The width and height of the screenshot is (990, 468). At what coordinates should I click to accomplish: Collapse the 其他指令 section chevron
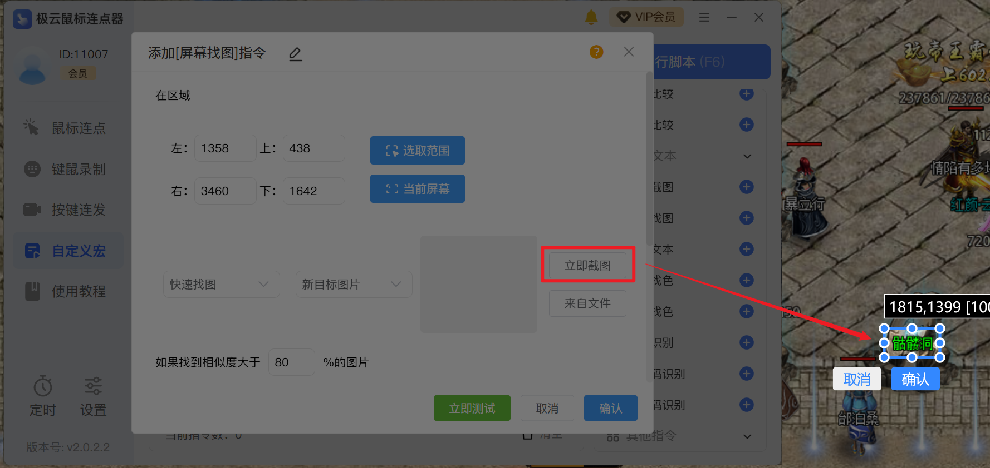click(x=747, y=436)
